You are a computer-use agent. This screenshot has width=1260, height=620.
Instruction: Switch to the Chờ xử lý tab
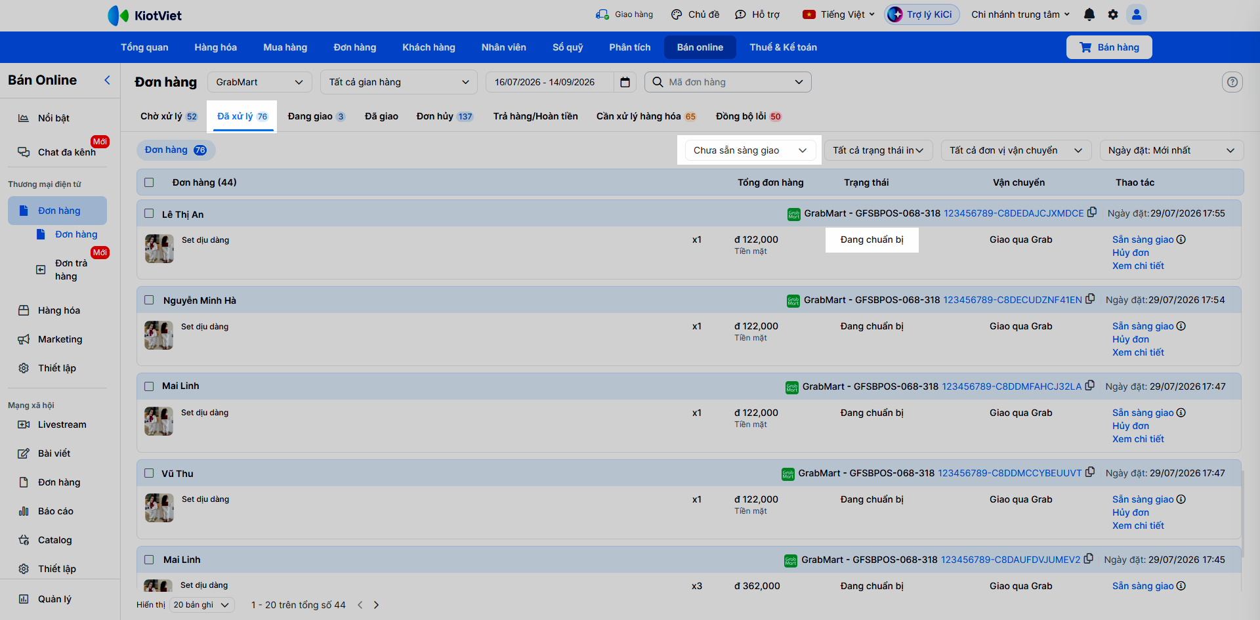[169, 116]
